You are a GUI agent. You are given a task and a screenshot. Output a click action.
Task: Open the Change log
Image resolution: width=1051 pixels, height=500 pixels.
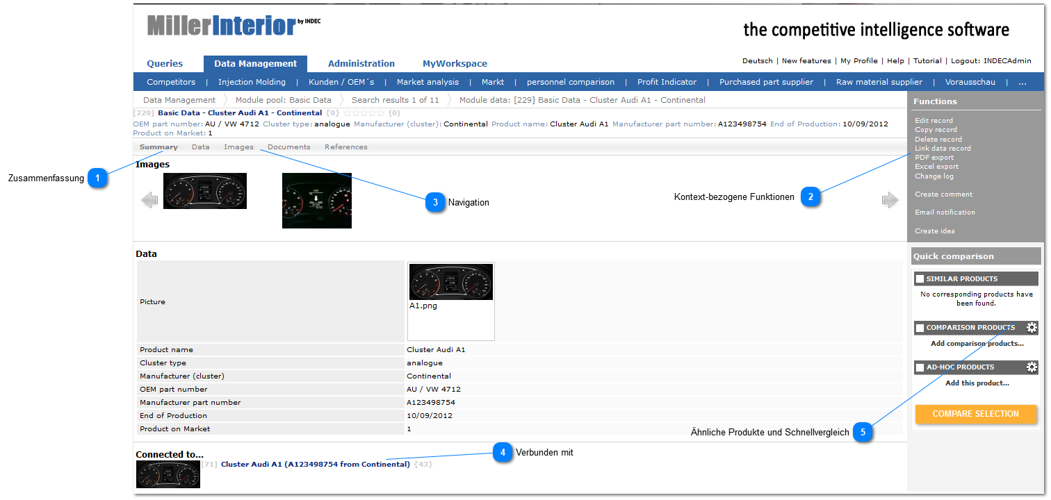(x=934, y=176)
